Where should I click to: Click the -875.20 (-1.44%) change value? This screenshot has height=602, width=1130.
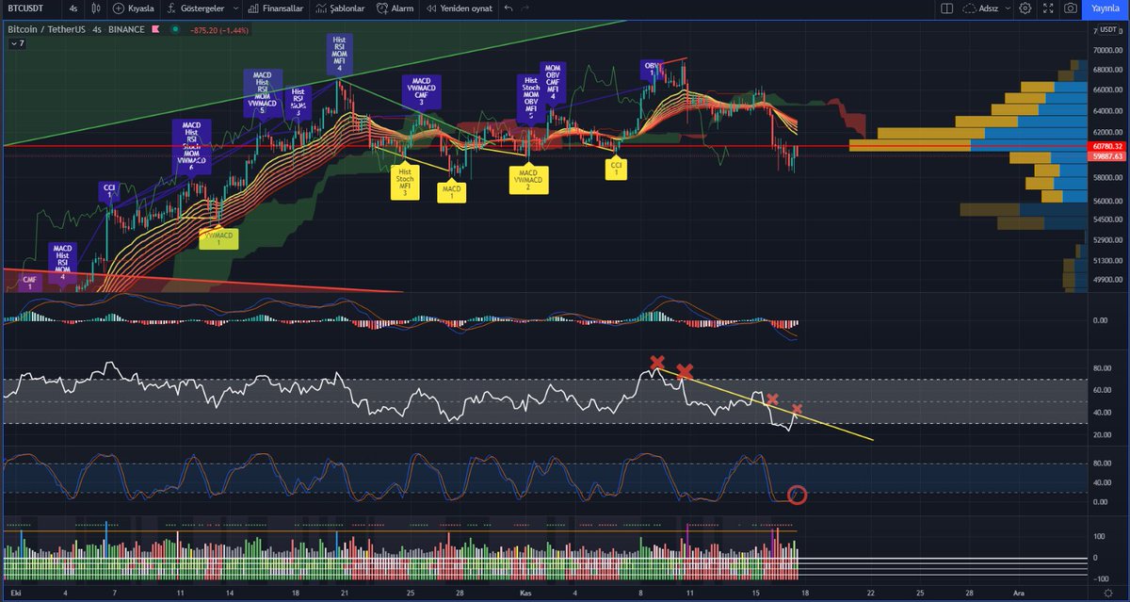coord(219,29)
